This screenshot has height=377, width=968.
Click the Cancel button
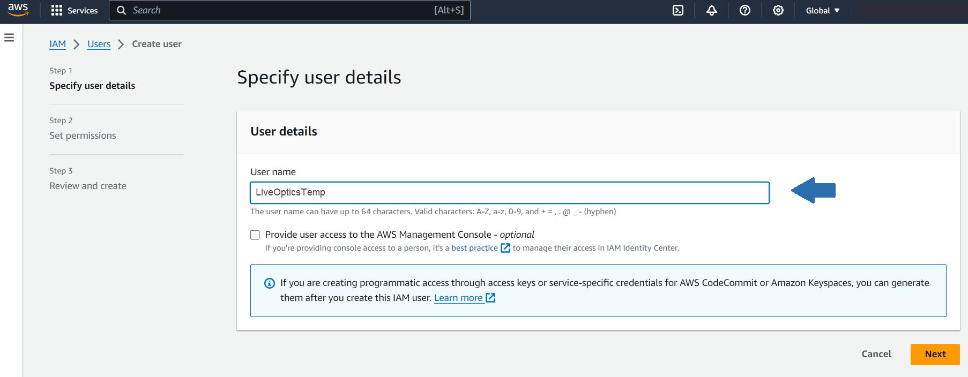tap(876, 354)
